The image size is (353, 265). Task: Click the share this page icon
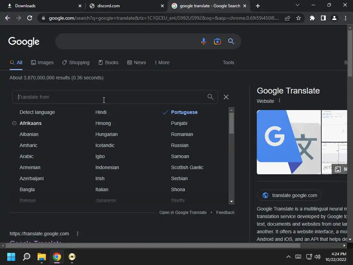point(288,18)
